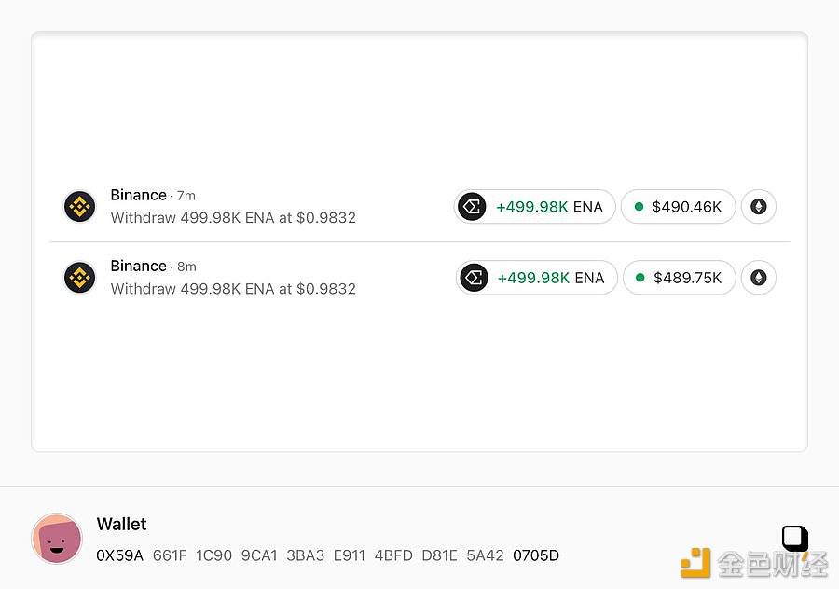The image size is (839, 589).
Task: Click the green dot in the $489.75K badge
Action: tap(640, 278)
